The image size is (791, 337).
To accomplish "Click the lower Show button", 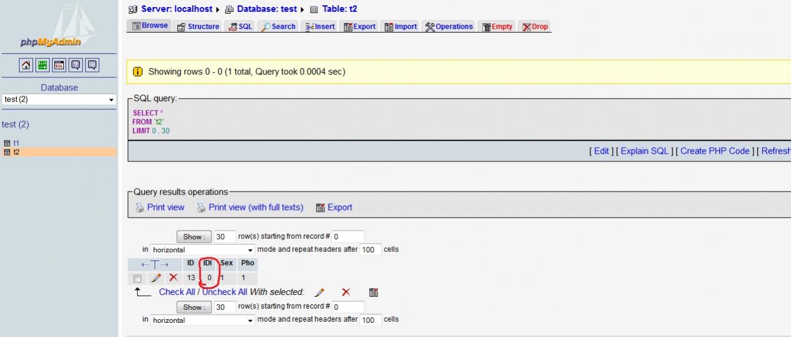I will pos(194,307).
